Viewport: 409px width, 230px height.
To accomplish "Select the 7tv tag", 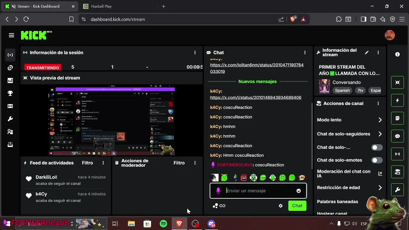I will point(360,90).
